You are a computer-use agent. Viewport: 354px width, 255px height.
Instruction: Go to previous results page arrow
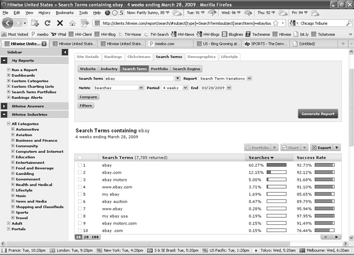pyautogui.click(x=325, y=237)
